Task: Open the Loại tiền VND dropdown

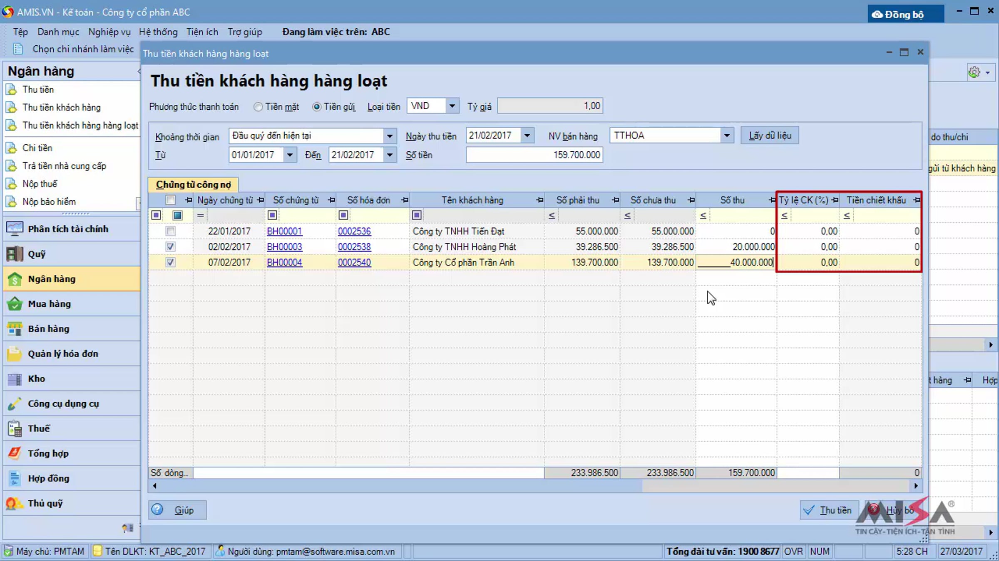Action: (452, 106)
